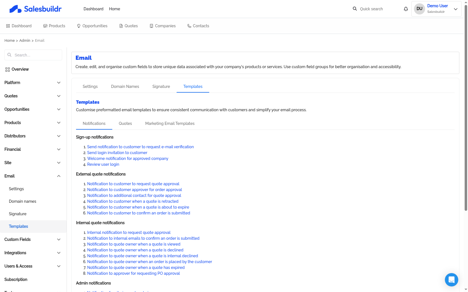Open customer request quote approval notification
The image size is (468, 292).
coord(133,184)
